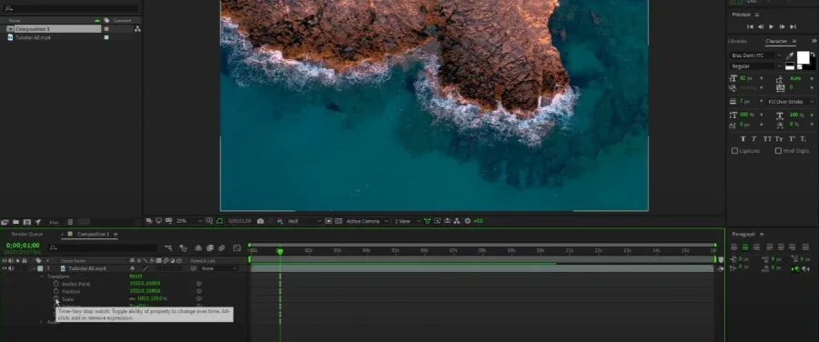Open the Paragraph panel menu

[x=762, y=235]
